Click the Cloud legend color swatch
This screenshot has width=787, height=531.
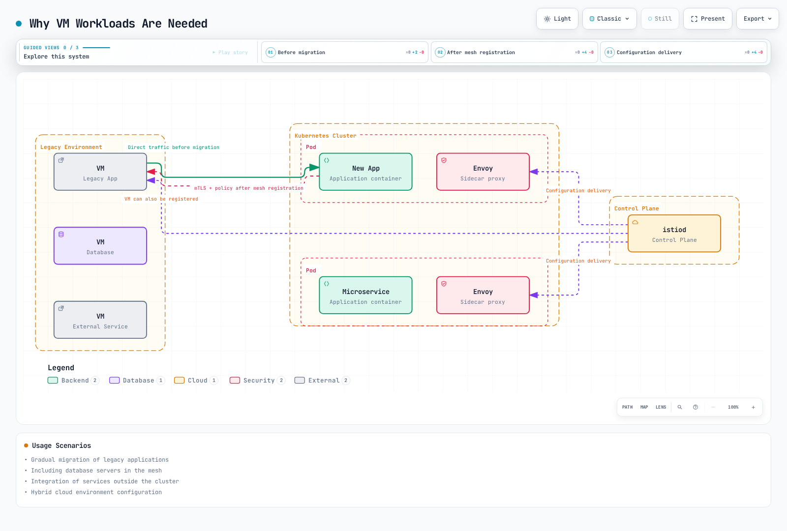[180, 381]
